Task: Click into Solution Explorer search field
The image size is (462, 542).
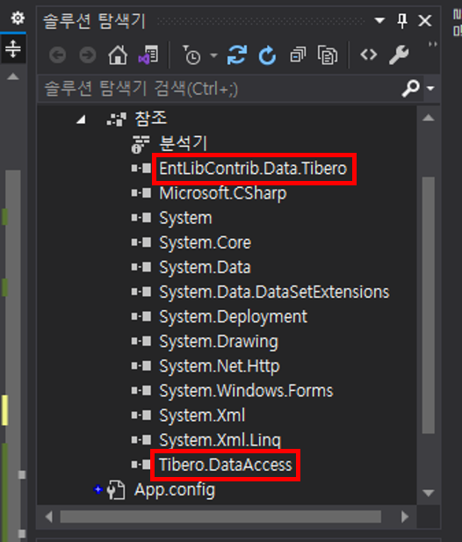Action: point(220,89)
